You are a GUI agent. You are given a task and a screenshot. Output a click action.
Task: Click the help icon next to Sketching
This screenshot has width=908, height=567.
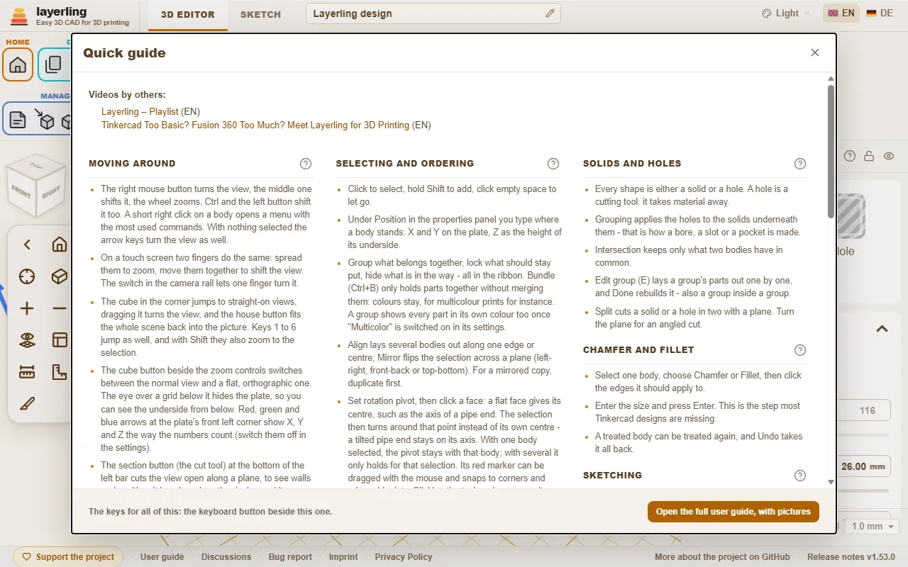click(800, 476)
